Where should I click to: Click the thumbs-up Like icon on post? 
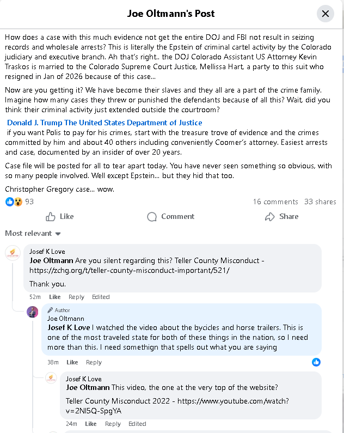pos(51,217)
